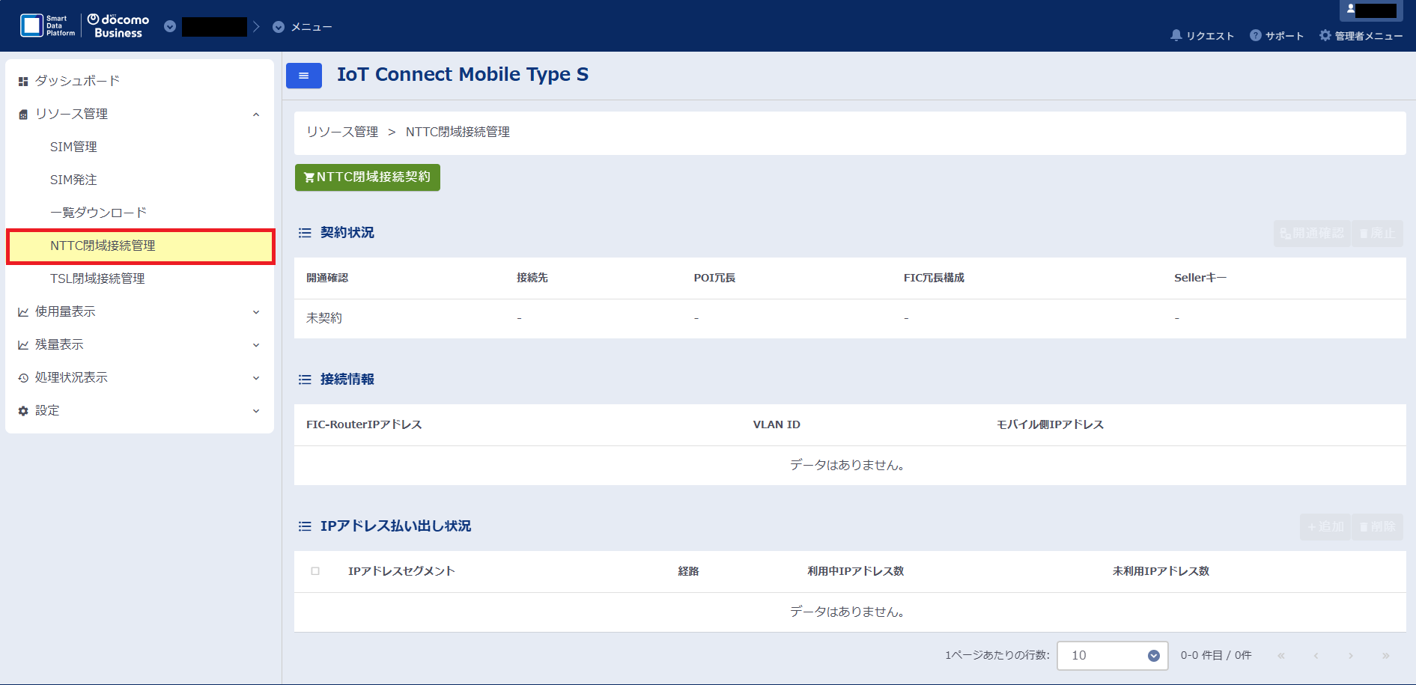The image size is (1416, 685).
Task: Expand the 残量表示 section
Action: (x=256, y=345)
